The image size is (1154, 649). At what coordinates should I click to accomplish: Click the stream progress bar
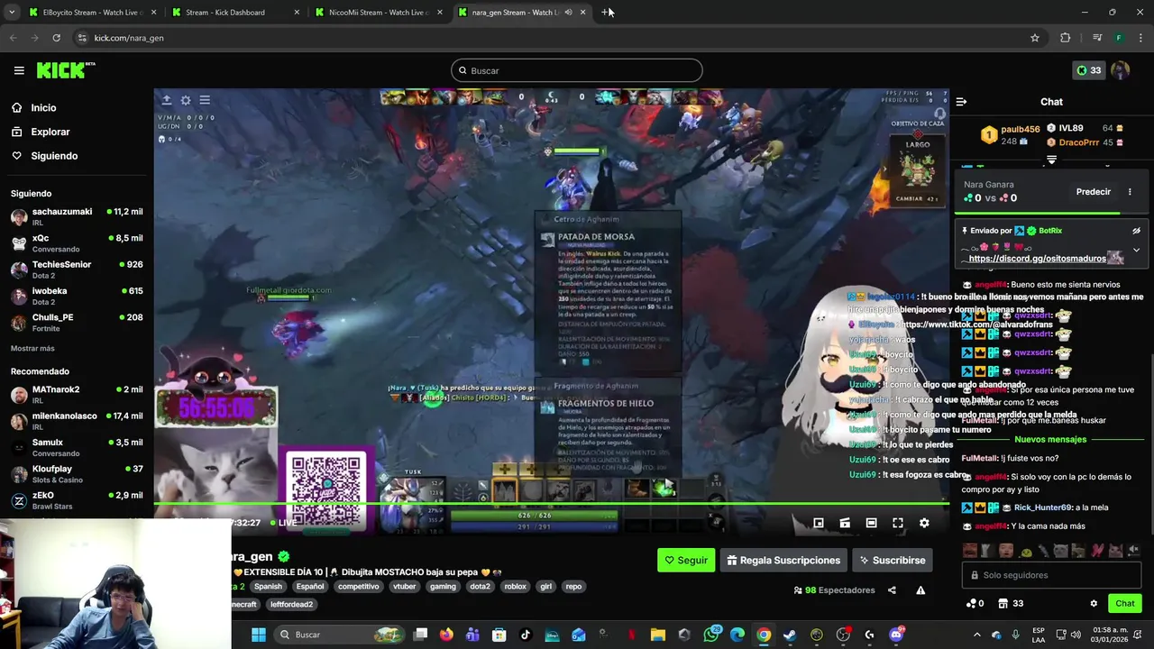552,504
